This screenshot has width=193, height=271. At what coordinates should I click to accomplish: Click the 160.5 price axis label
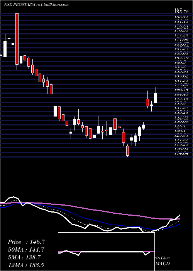tap(180, 62)
